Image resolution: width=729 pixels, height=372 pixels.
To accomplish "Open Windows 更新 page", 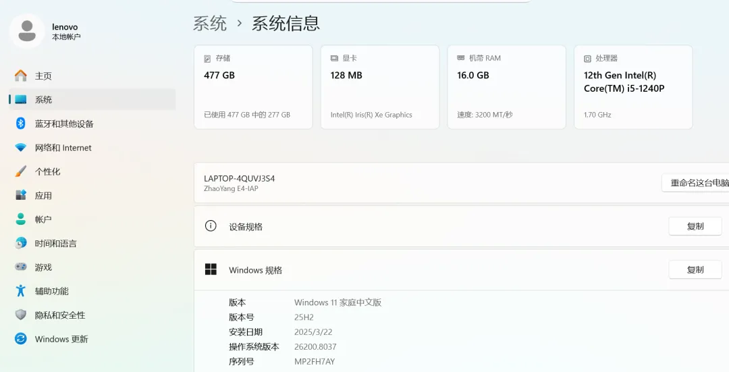I will [x=92, y=338].
